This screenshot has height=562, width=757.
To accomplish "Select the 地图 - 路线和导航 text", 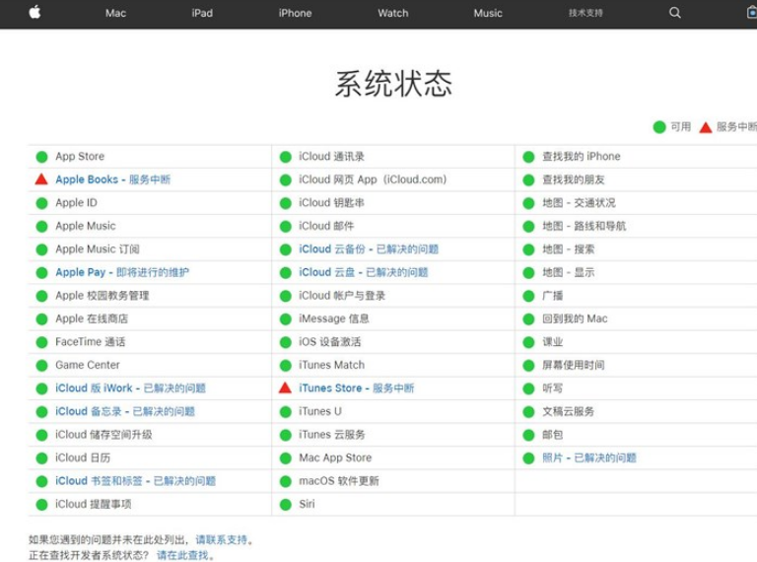I will pyautogui.click(x=585, y=226).
